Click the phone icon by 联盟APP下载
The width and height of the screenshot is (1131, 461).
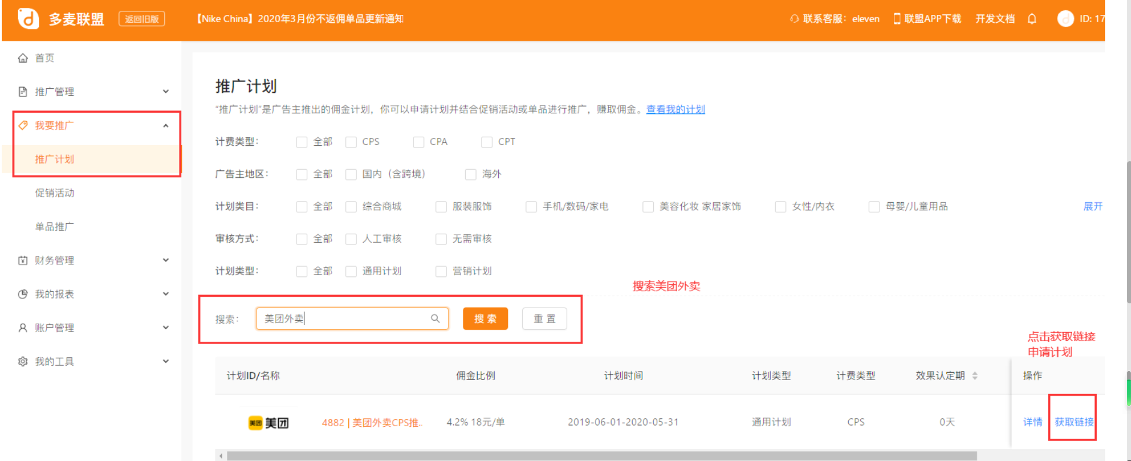point(897,19)
